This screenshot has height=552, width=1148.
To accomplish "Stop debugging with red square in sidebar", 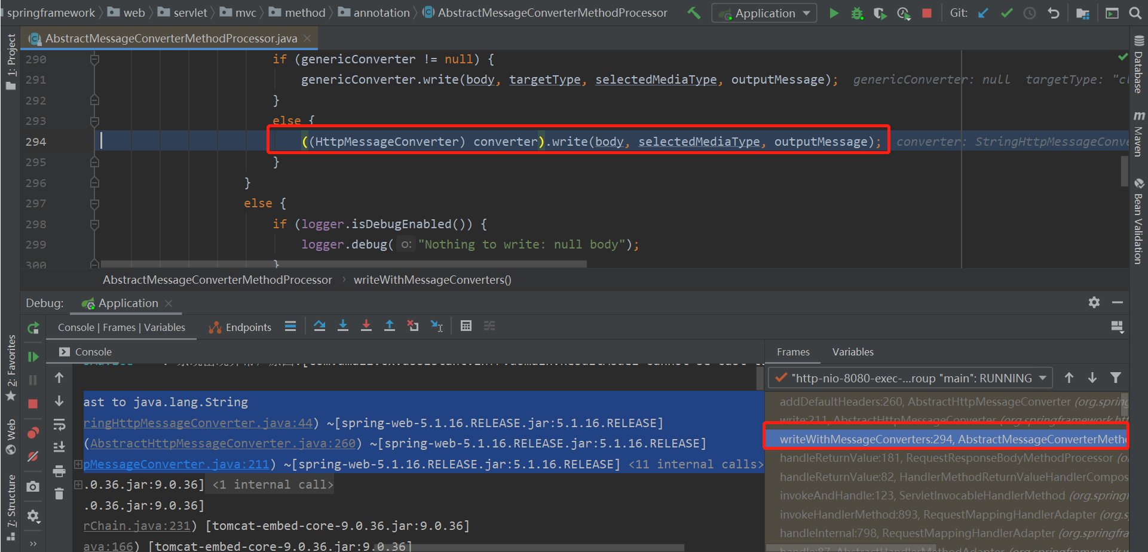I will 33,404.
